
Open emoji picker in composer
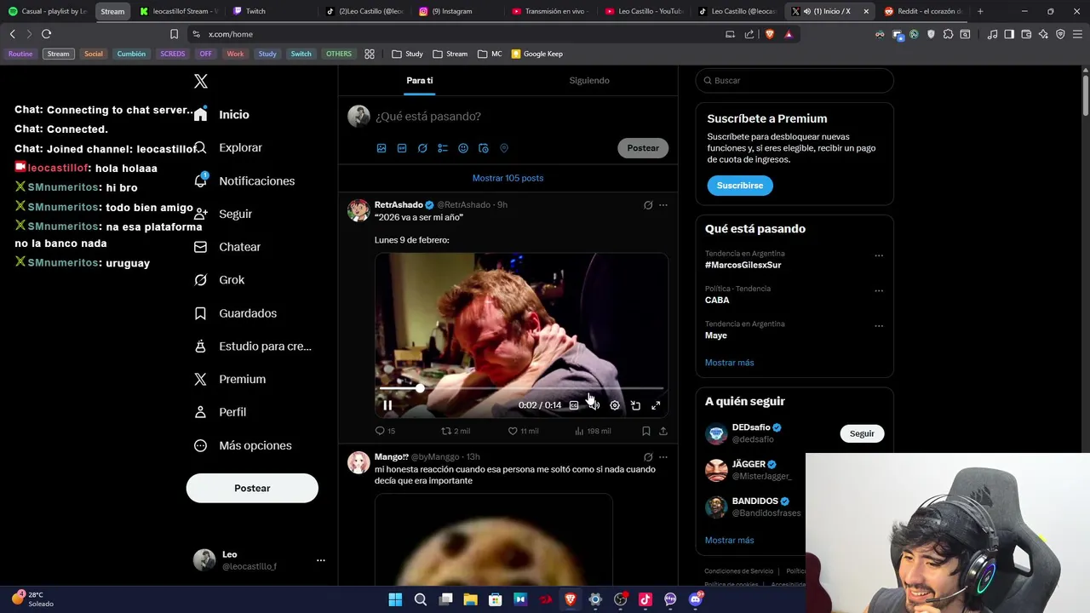tap(463, 148)
